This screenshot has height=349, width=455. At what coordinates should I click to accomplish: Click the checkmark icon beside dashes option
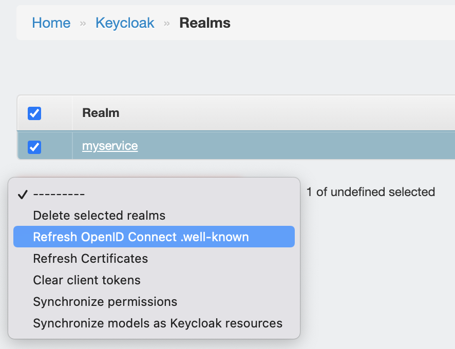[x=22, y=194]
